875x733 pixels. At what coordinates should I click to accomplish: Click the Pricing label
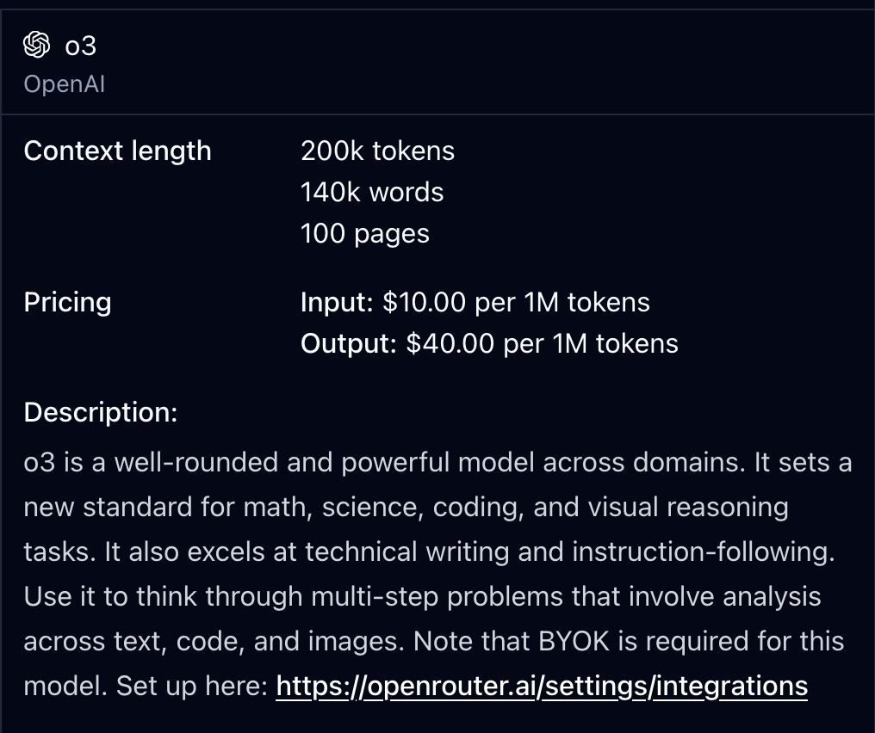pos(67,302)
